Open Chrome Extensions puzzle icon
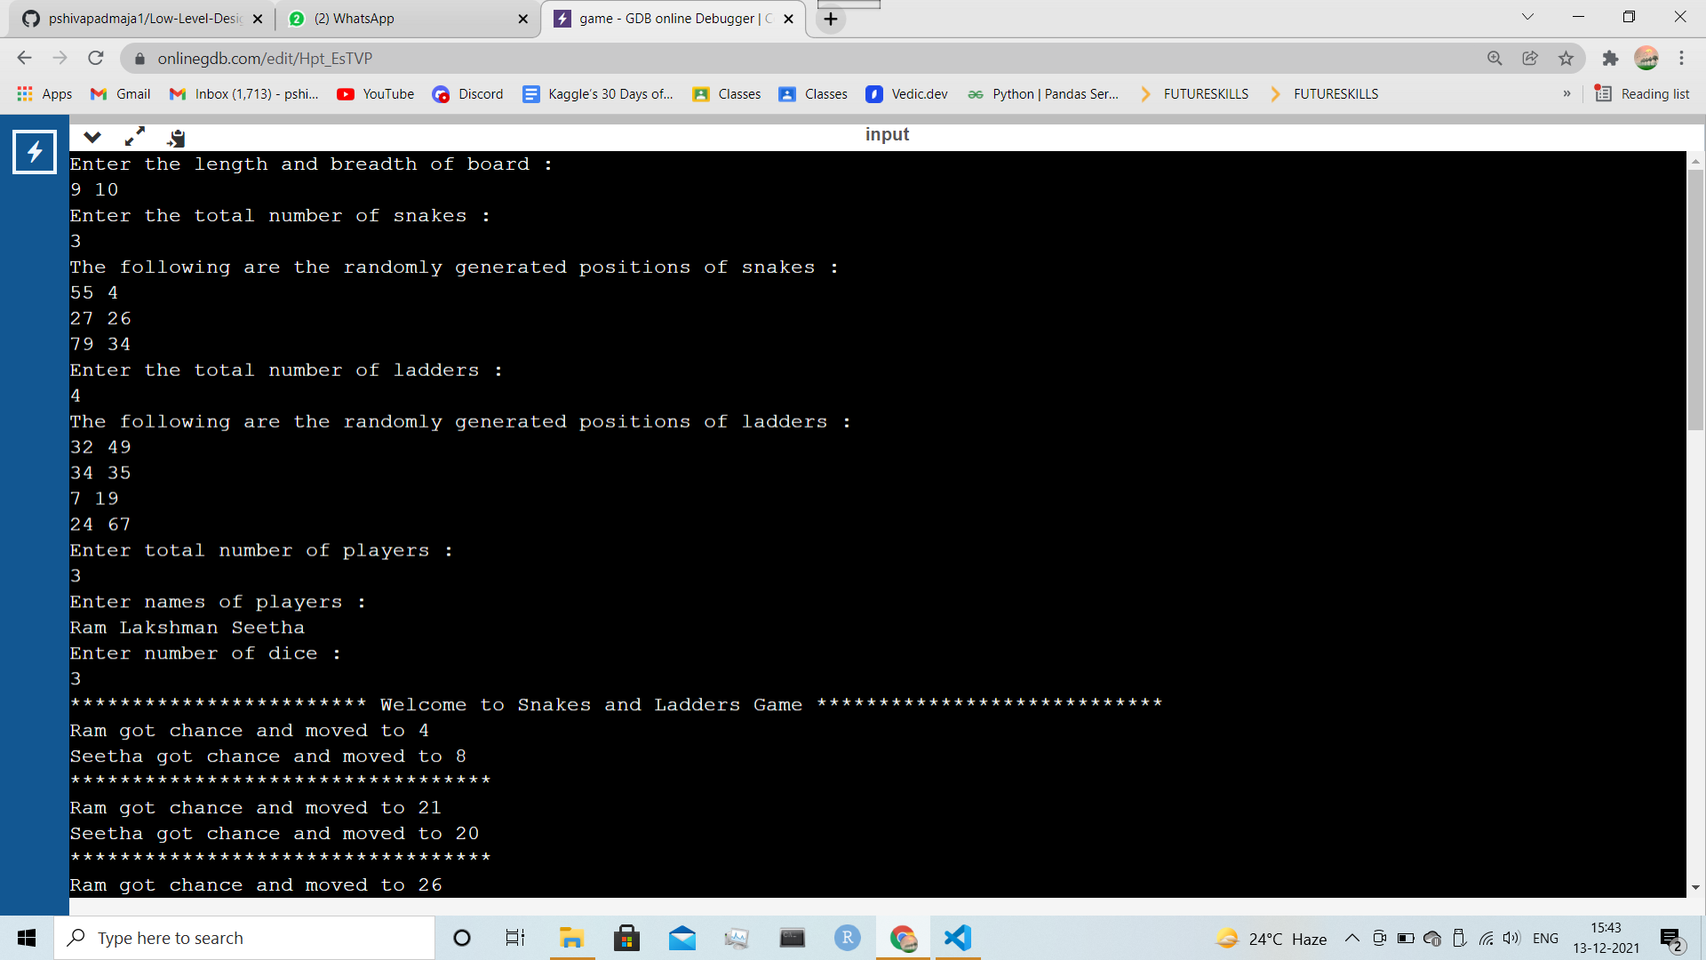The width and height of the screenshot is (1706, 960). 1610,59
